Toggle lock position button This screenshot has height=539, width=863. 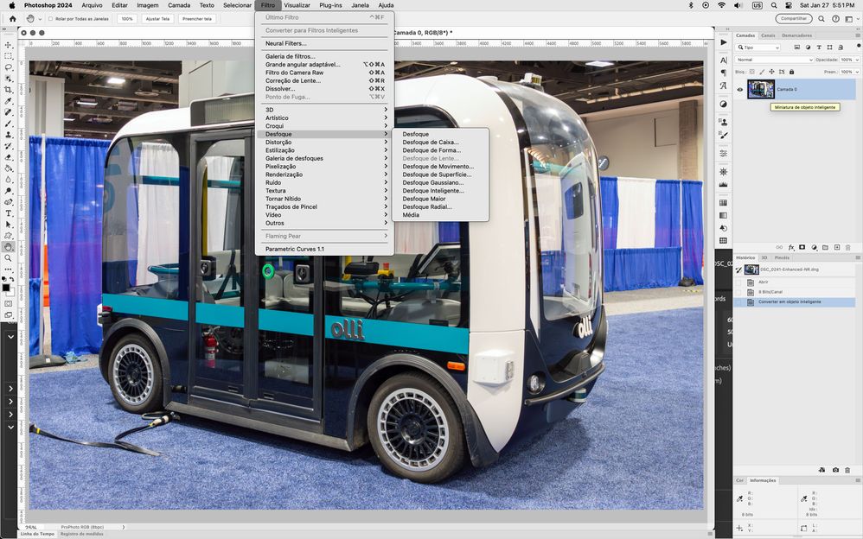771,72
